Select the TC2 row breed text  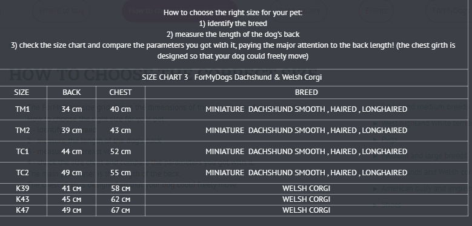tap(307, 173)
